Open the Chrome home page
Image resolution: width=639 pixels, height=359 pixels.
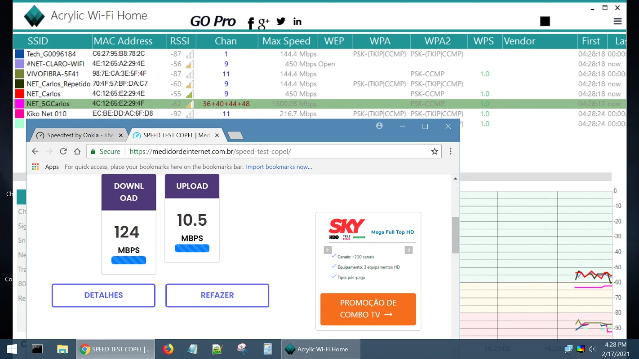(x=77, y=152)
